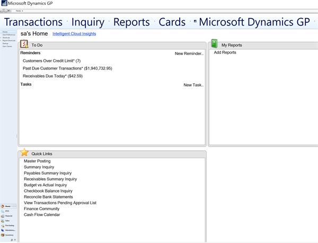Screen dimensions: 318x243
Task: Click the To Do panel title
Action: coord(37,45)
